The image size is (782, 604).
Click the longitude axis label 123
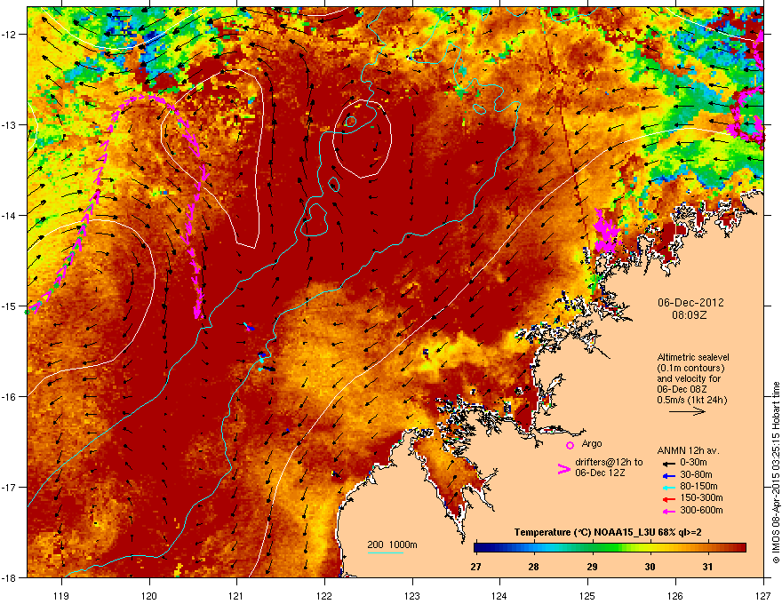point(412,596)
